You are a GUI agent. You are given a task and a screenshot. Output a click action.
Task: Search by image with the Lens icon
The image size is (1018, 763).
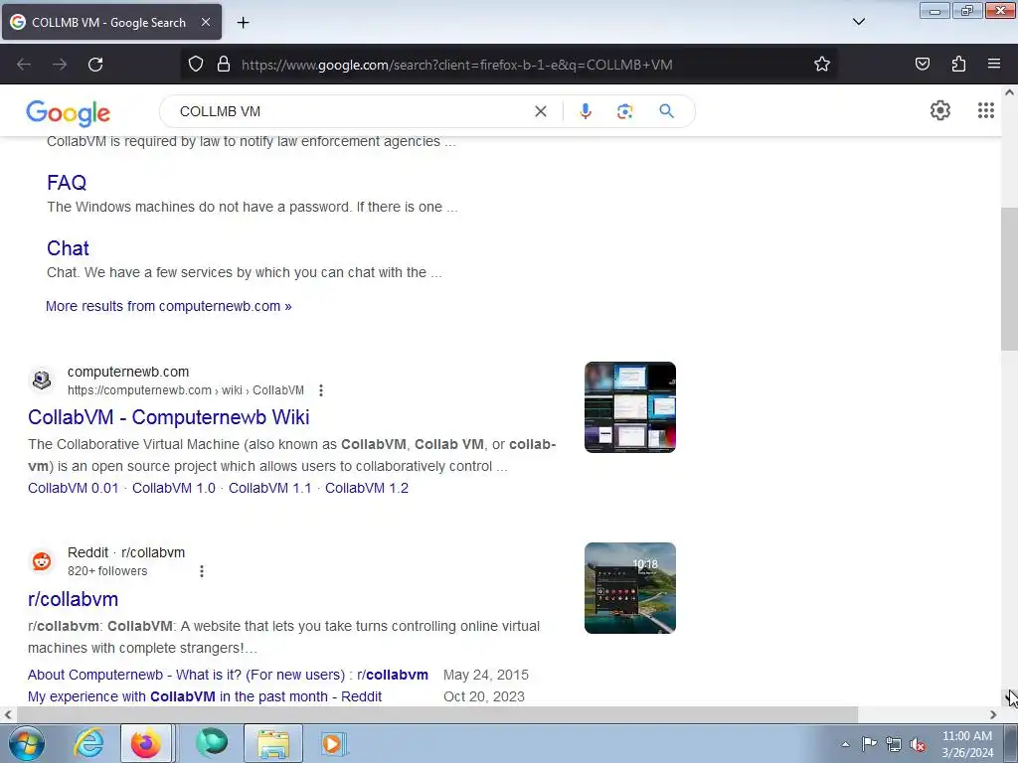coord(624,111)
